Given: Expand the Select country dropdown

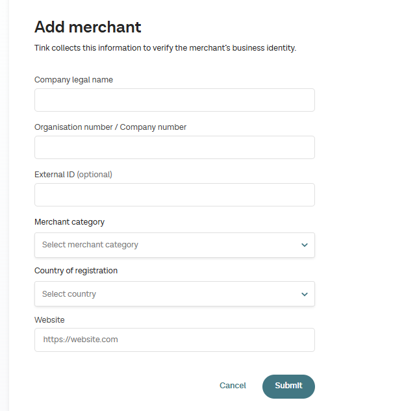Looking at the screenshot, I should point(166,294).
